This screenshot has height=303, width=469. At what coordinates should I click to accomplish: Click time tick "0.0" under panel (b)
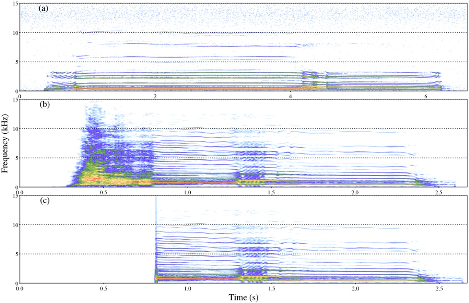tap(20, 192)
